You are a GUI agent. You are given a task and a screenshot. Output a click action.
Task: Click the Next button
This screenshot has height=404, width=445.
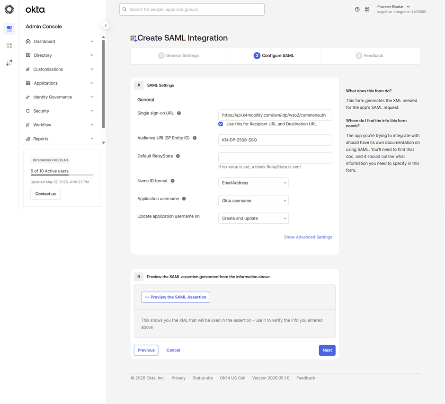pos(327,351)
